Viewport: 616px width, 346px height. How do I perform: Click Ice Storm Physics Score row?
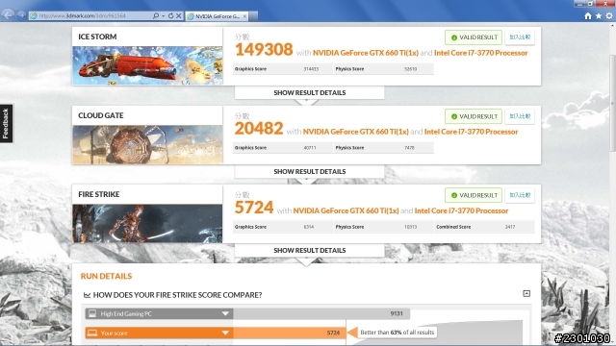[x=383, y=69]
